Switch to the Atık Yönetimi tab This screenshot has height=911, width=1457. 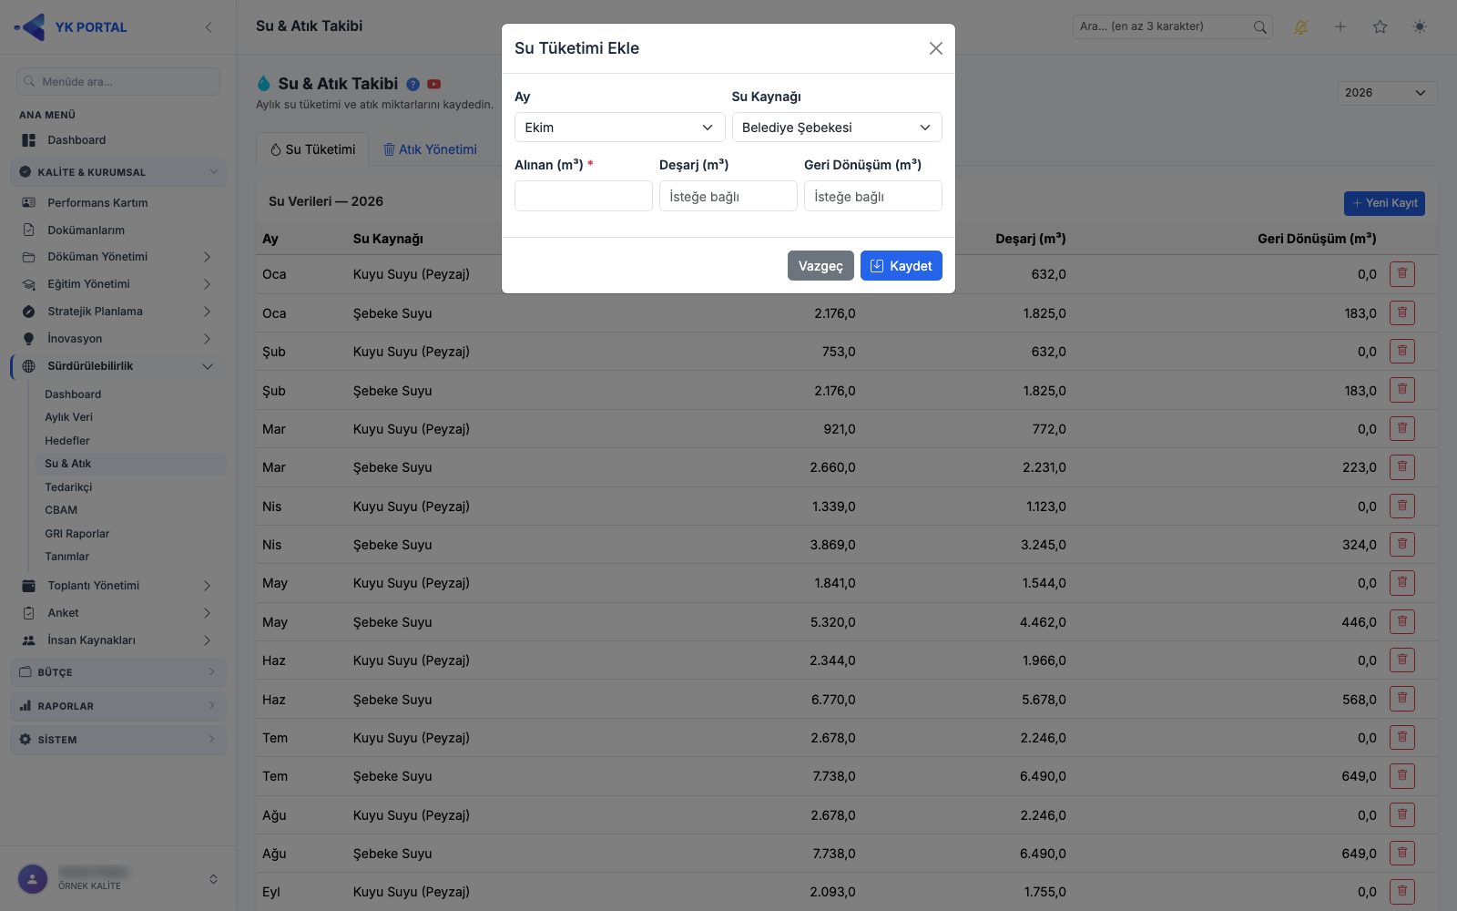point(430,149)
